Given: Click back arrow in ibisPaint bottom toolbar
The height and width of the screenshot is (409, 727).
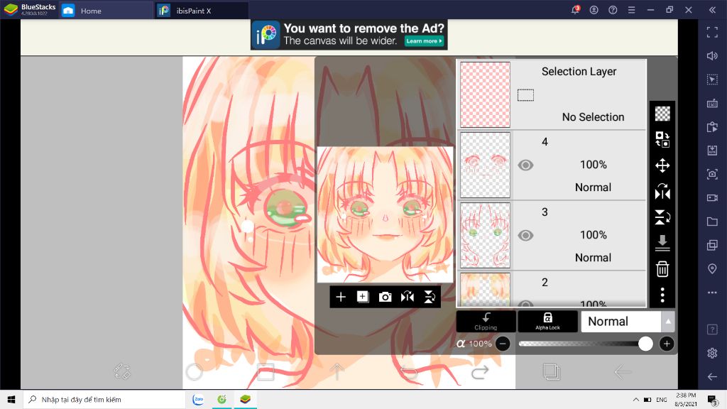Looking at the screenshot, I should (x=622, y=371).
